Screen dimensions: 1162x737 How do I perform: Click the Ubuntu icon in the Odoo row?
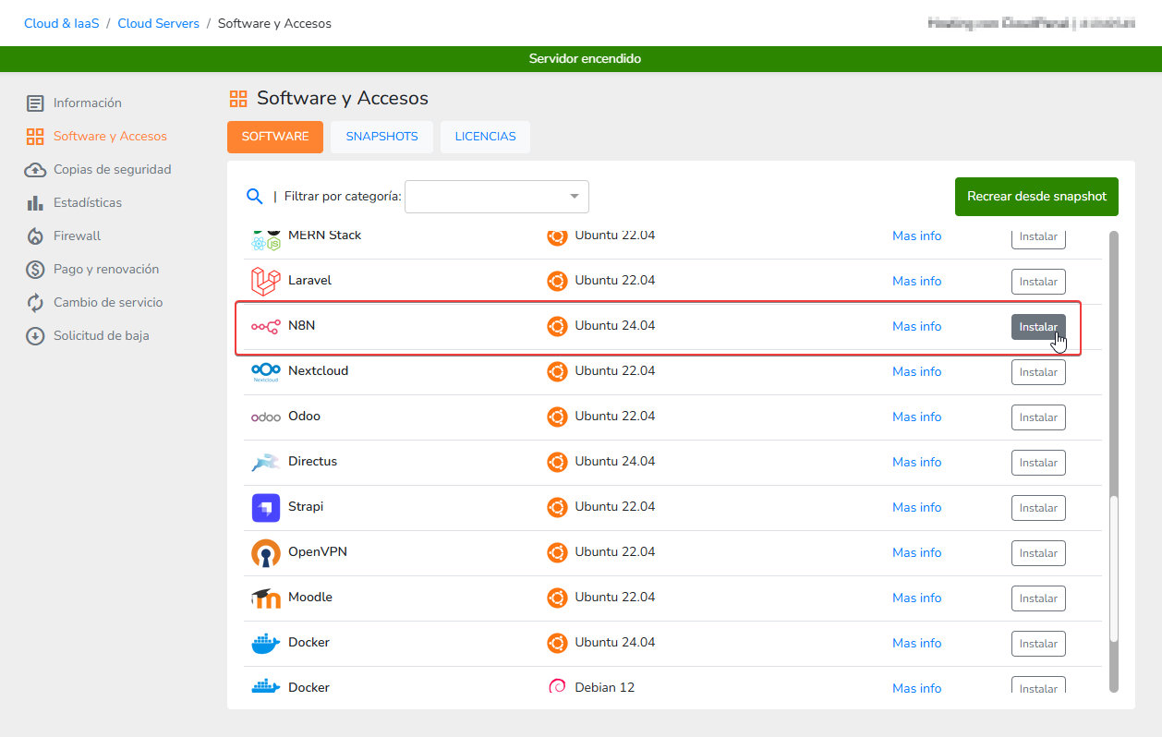[x=557, y=417]
